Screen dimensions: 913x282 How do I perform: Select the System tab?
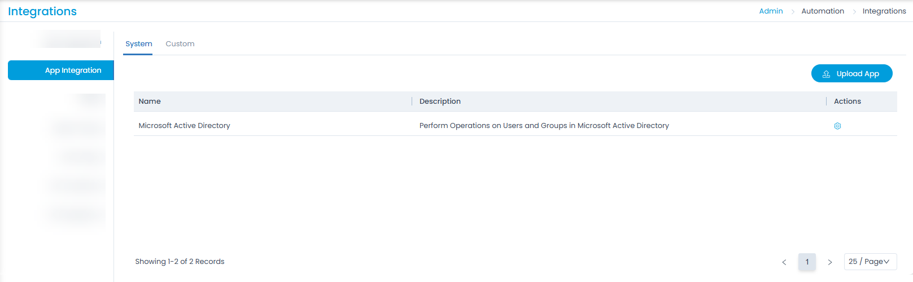[139, 43]
